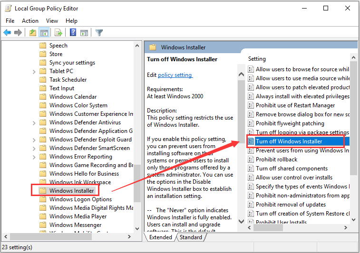Open the Help question mark toolbar icon
Screen dimensions: 360x253
[x=73, y=32]
